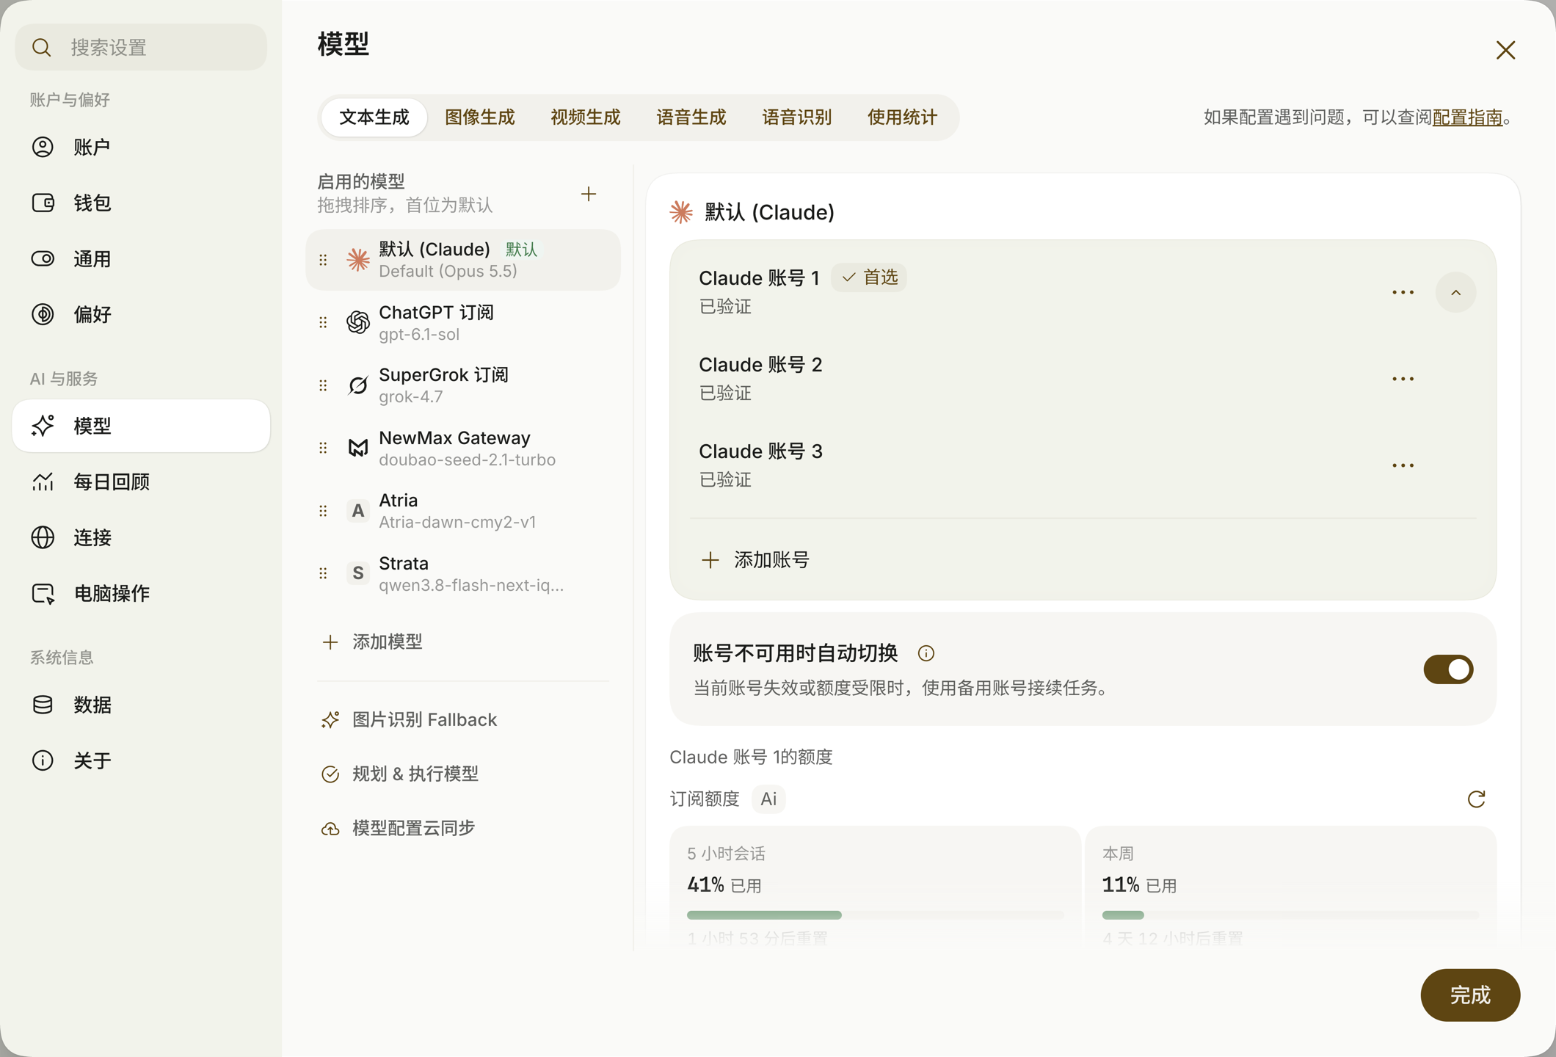
Task: Focus the 搜索设置 search field
Action: click(142, 48)
